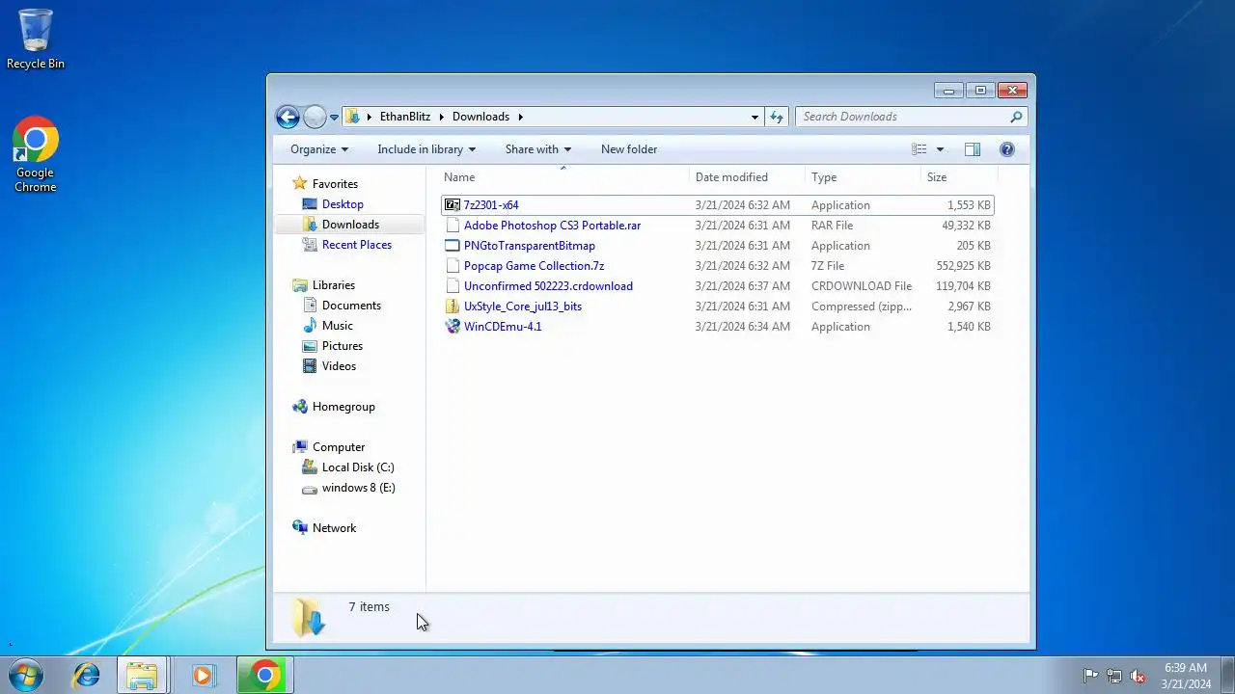Open the address bar history dropdown

click(755, 117)
